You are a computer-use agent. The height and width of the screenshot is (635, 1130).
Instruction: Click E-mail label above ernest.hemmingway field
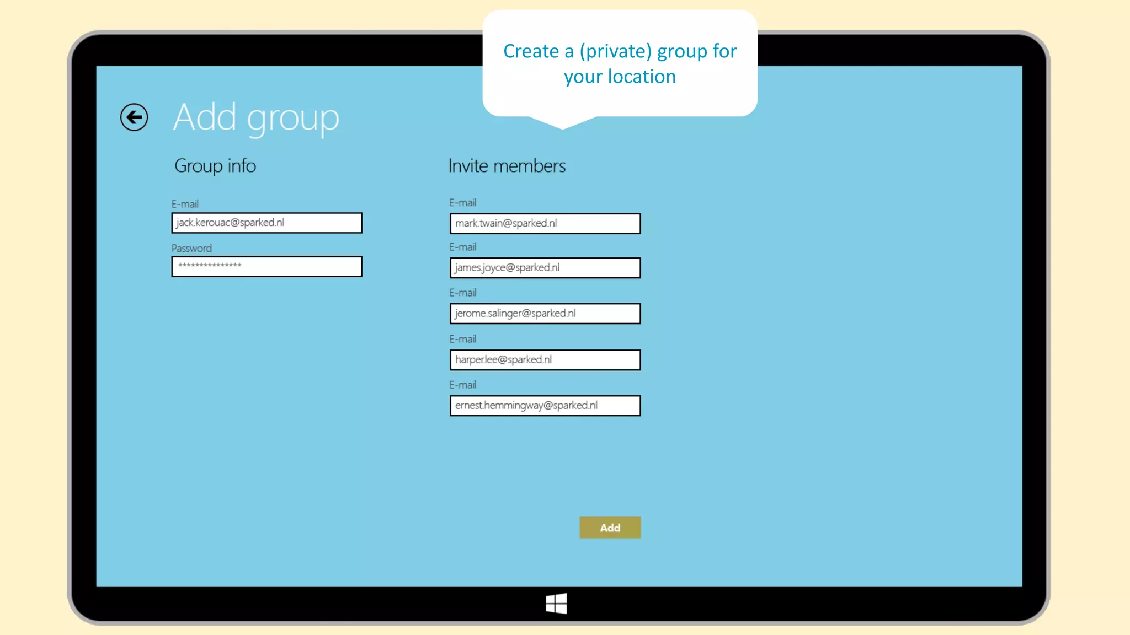[x=463, y=385]
